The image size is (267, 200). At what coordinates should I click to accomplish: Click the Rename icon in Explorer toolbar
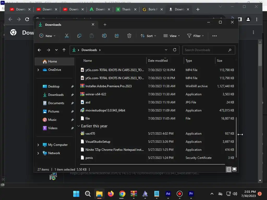[x=104, y=36]
